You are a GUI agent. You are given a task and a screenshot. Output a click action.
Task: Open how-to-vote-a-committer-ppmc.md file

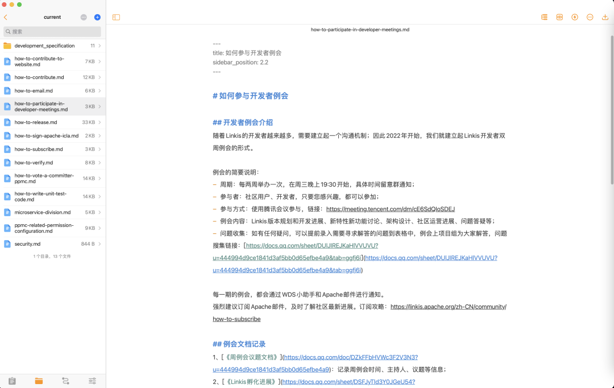pyautogui.click(x=53, y=178)
